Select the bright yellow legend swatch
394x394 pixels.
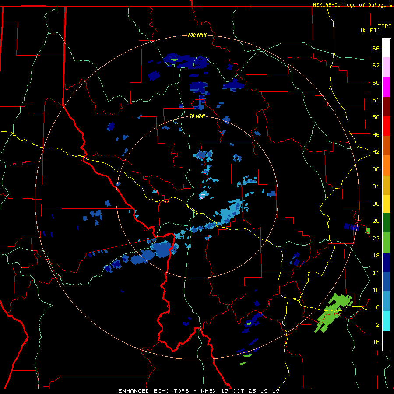click(387, 204)
